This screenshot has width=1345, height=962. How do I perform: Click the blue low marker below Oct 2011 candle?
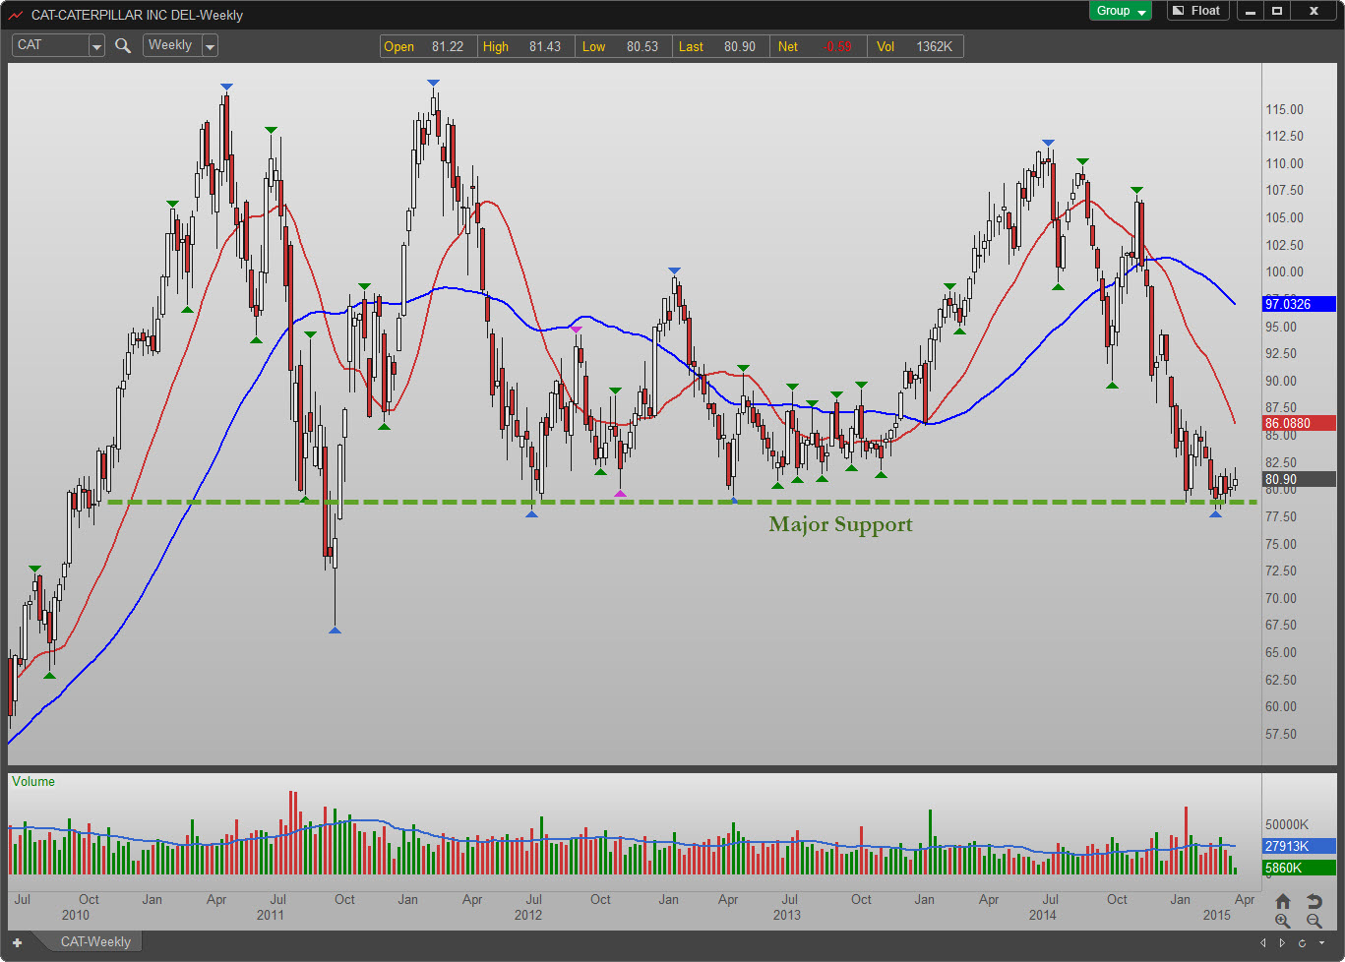(x=335, y=629)
